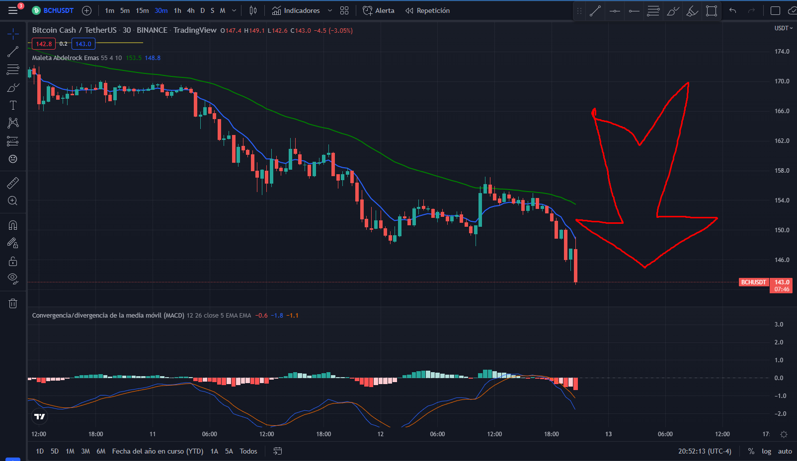Open the patterns tool in left sidebar
797x461 pixels.
click(x=13, y=123)
